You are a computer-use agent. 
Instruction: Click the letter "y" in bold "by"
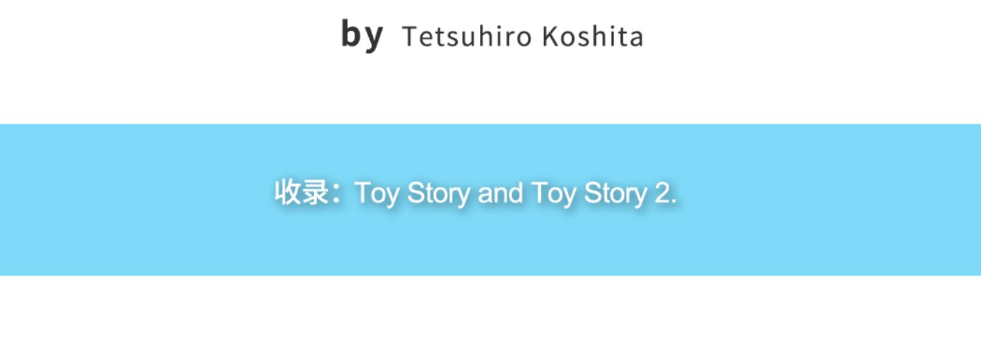coord(373,37)
